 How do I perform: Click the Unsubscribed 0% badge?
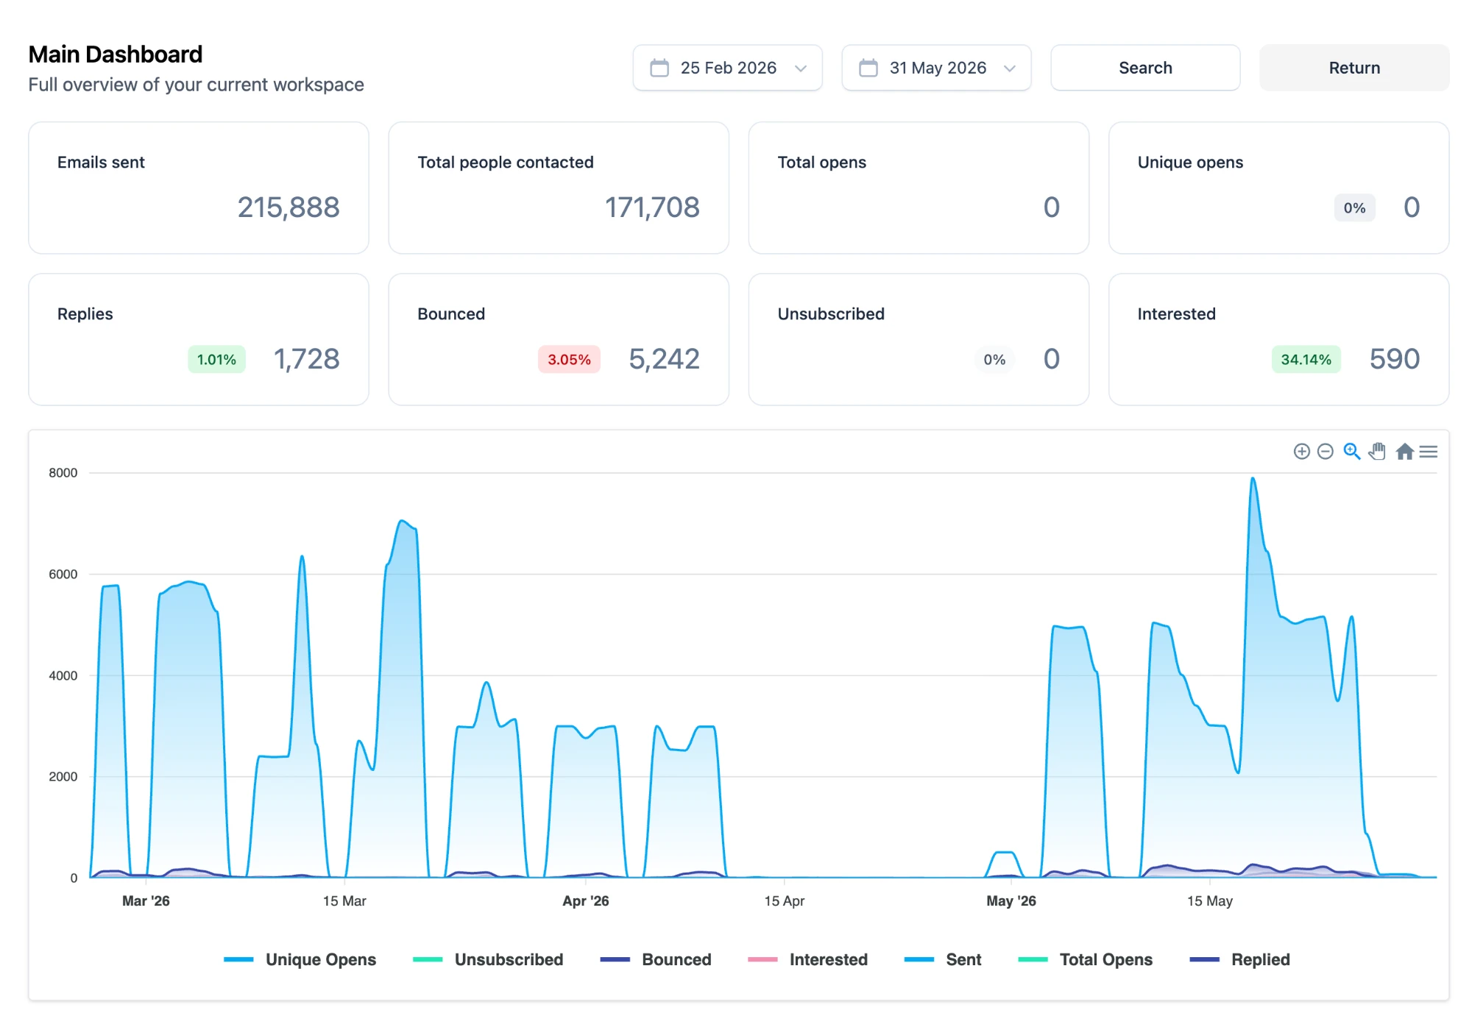tap(994, 360)
